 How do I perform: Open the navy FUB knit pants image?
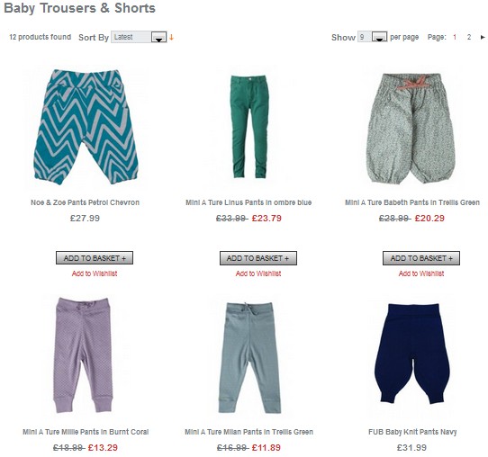click(412, 354)
